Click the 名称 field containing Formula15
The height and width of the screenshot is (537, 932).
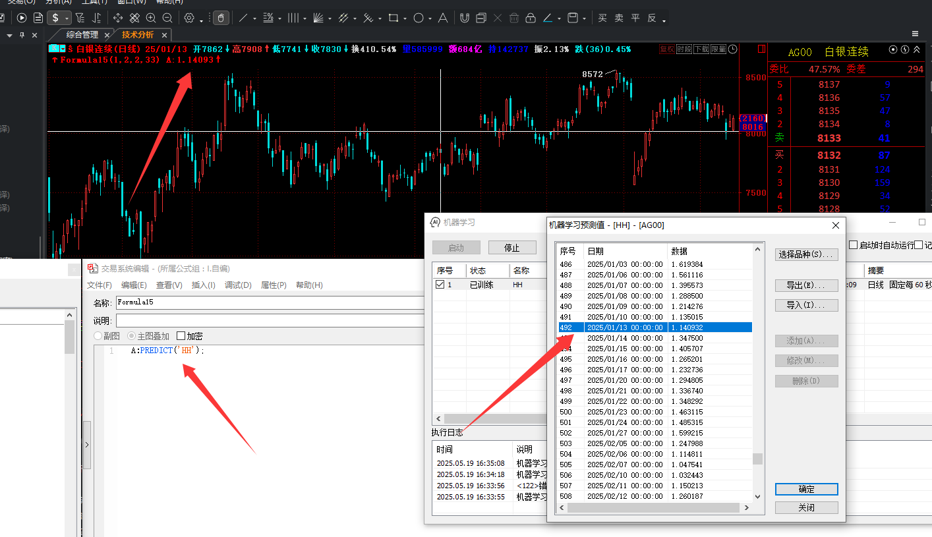(270, 303)
